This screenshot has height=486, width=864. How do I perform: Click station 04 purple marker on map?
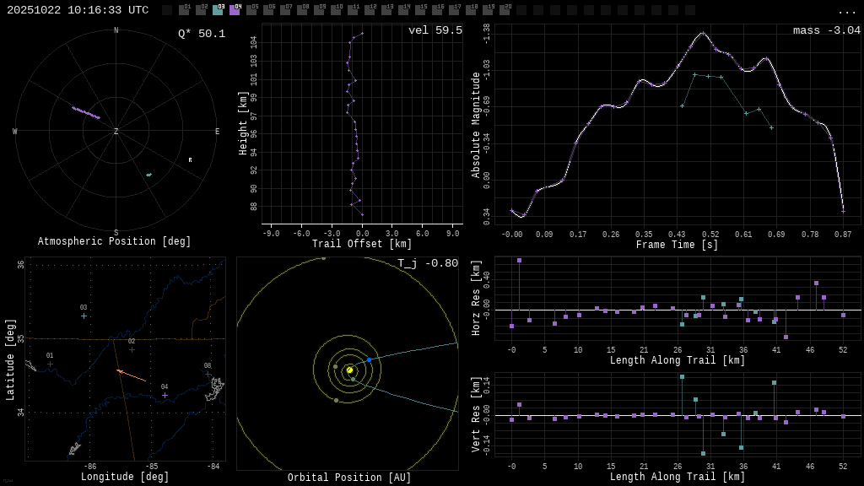click(165, 395)
